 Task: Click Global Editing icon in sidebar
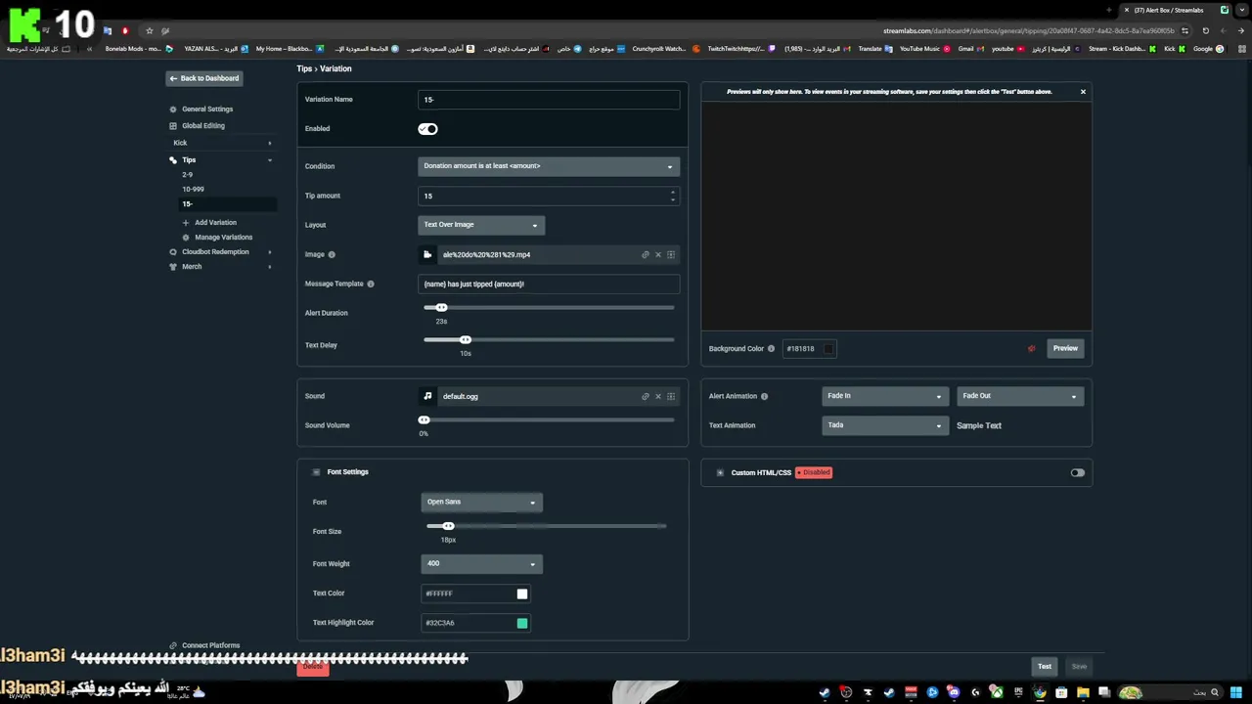click(173, 125)
